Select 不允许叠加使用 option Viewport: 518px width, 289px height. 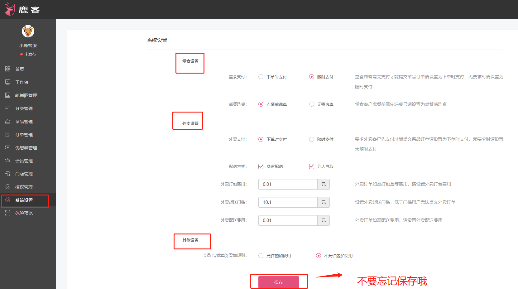click(319, 256)
